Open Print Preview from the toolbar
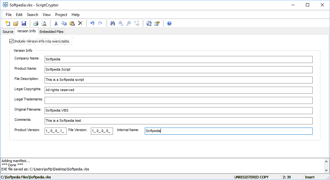 44,23
